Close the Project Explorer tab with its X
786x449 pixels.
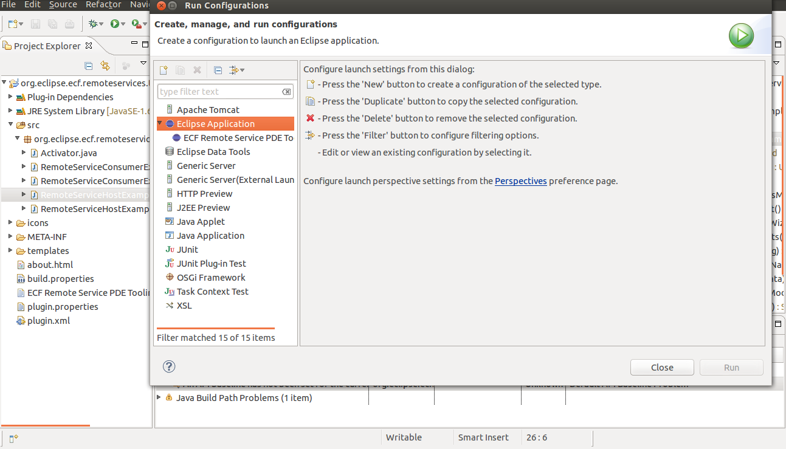coord(88,46)
